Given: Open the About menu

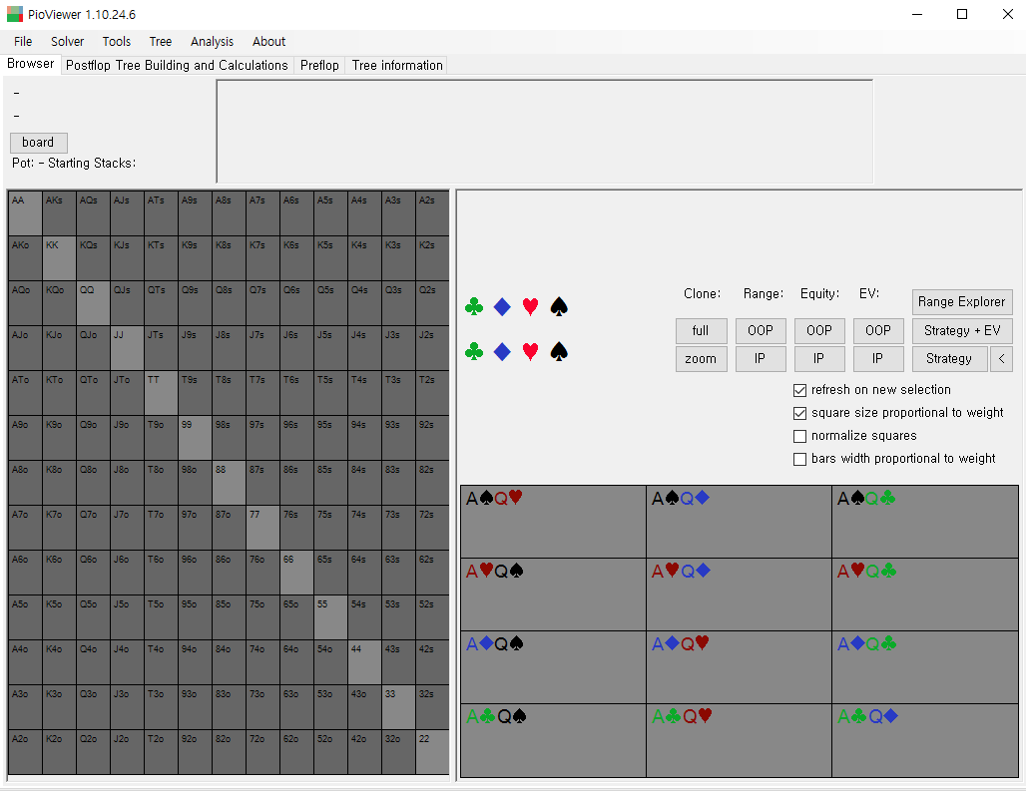Looking at the screenshot, I should pyautogui.click(x=268, y=41).
